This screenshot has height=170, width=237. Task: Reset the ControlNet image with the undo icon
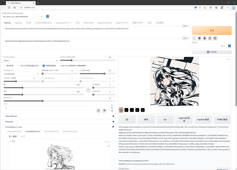click(x=105, y=142)
